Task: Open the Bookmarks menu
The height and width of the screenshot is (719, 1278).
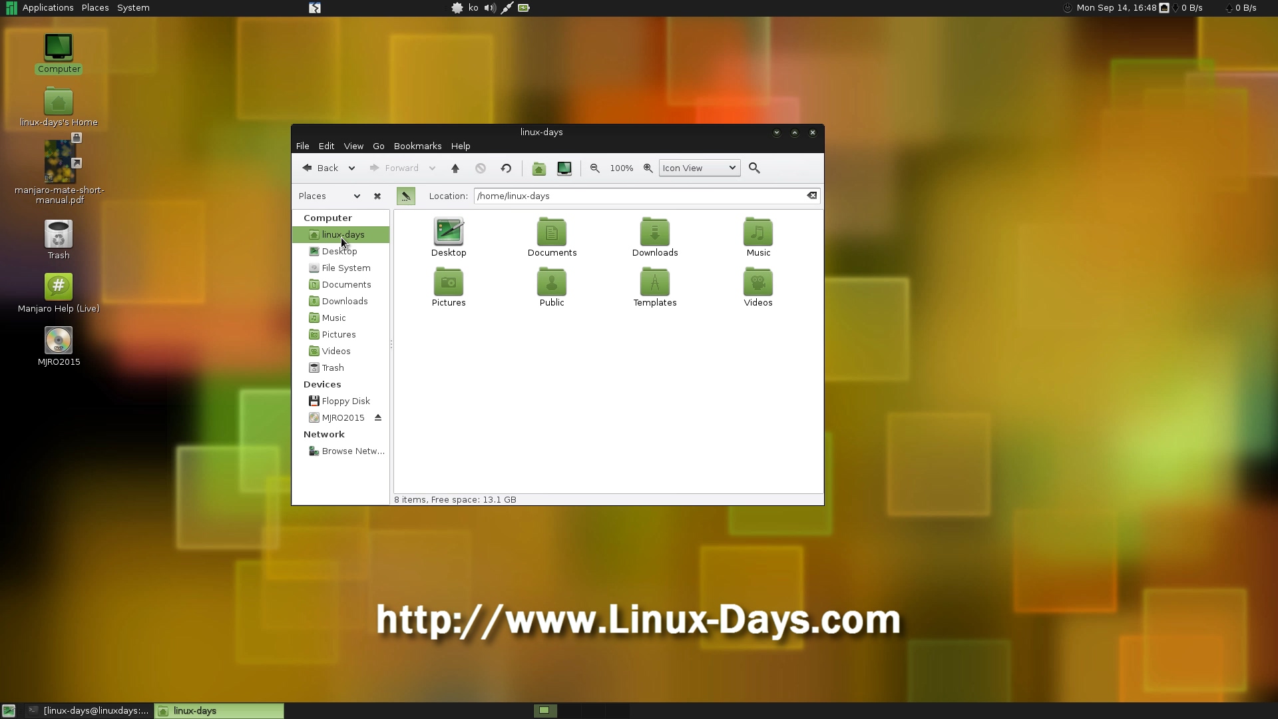Action: [417, 146]
